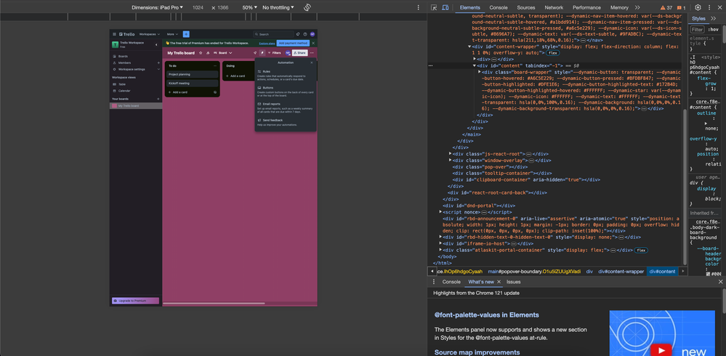This screenshot has height=356, width=726.
Task: Activate the inspect element picker icon
Action: (434, 7)
